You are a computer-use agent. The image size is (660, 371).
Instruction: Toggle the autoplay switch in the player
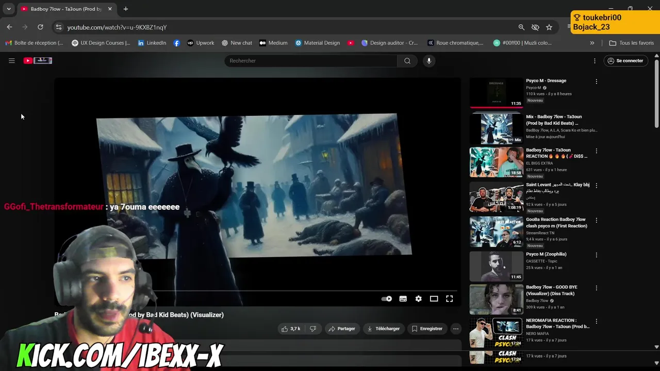click(x=386, y=299)
